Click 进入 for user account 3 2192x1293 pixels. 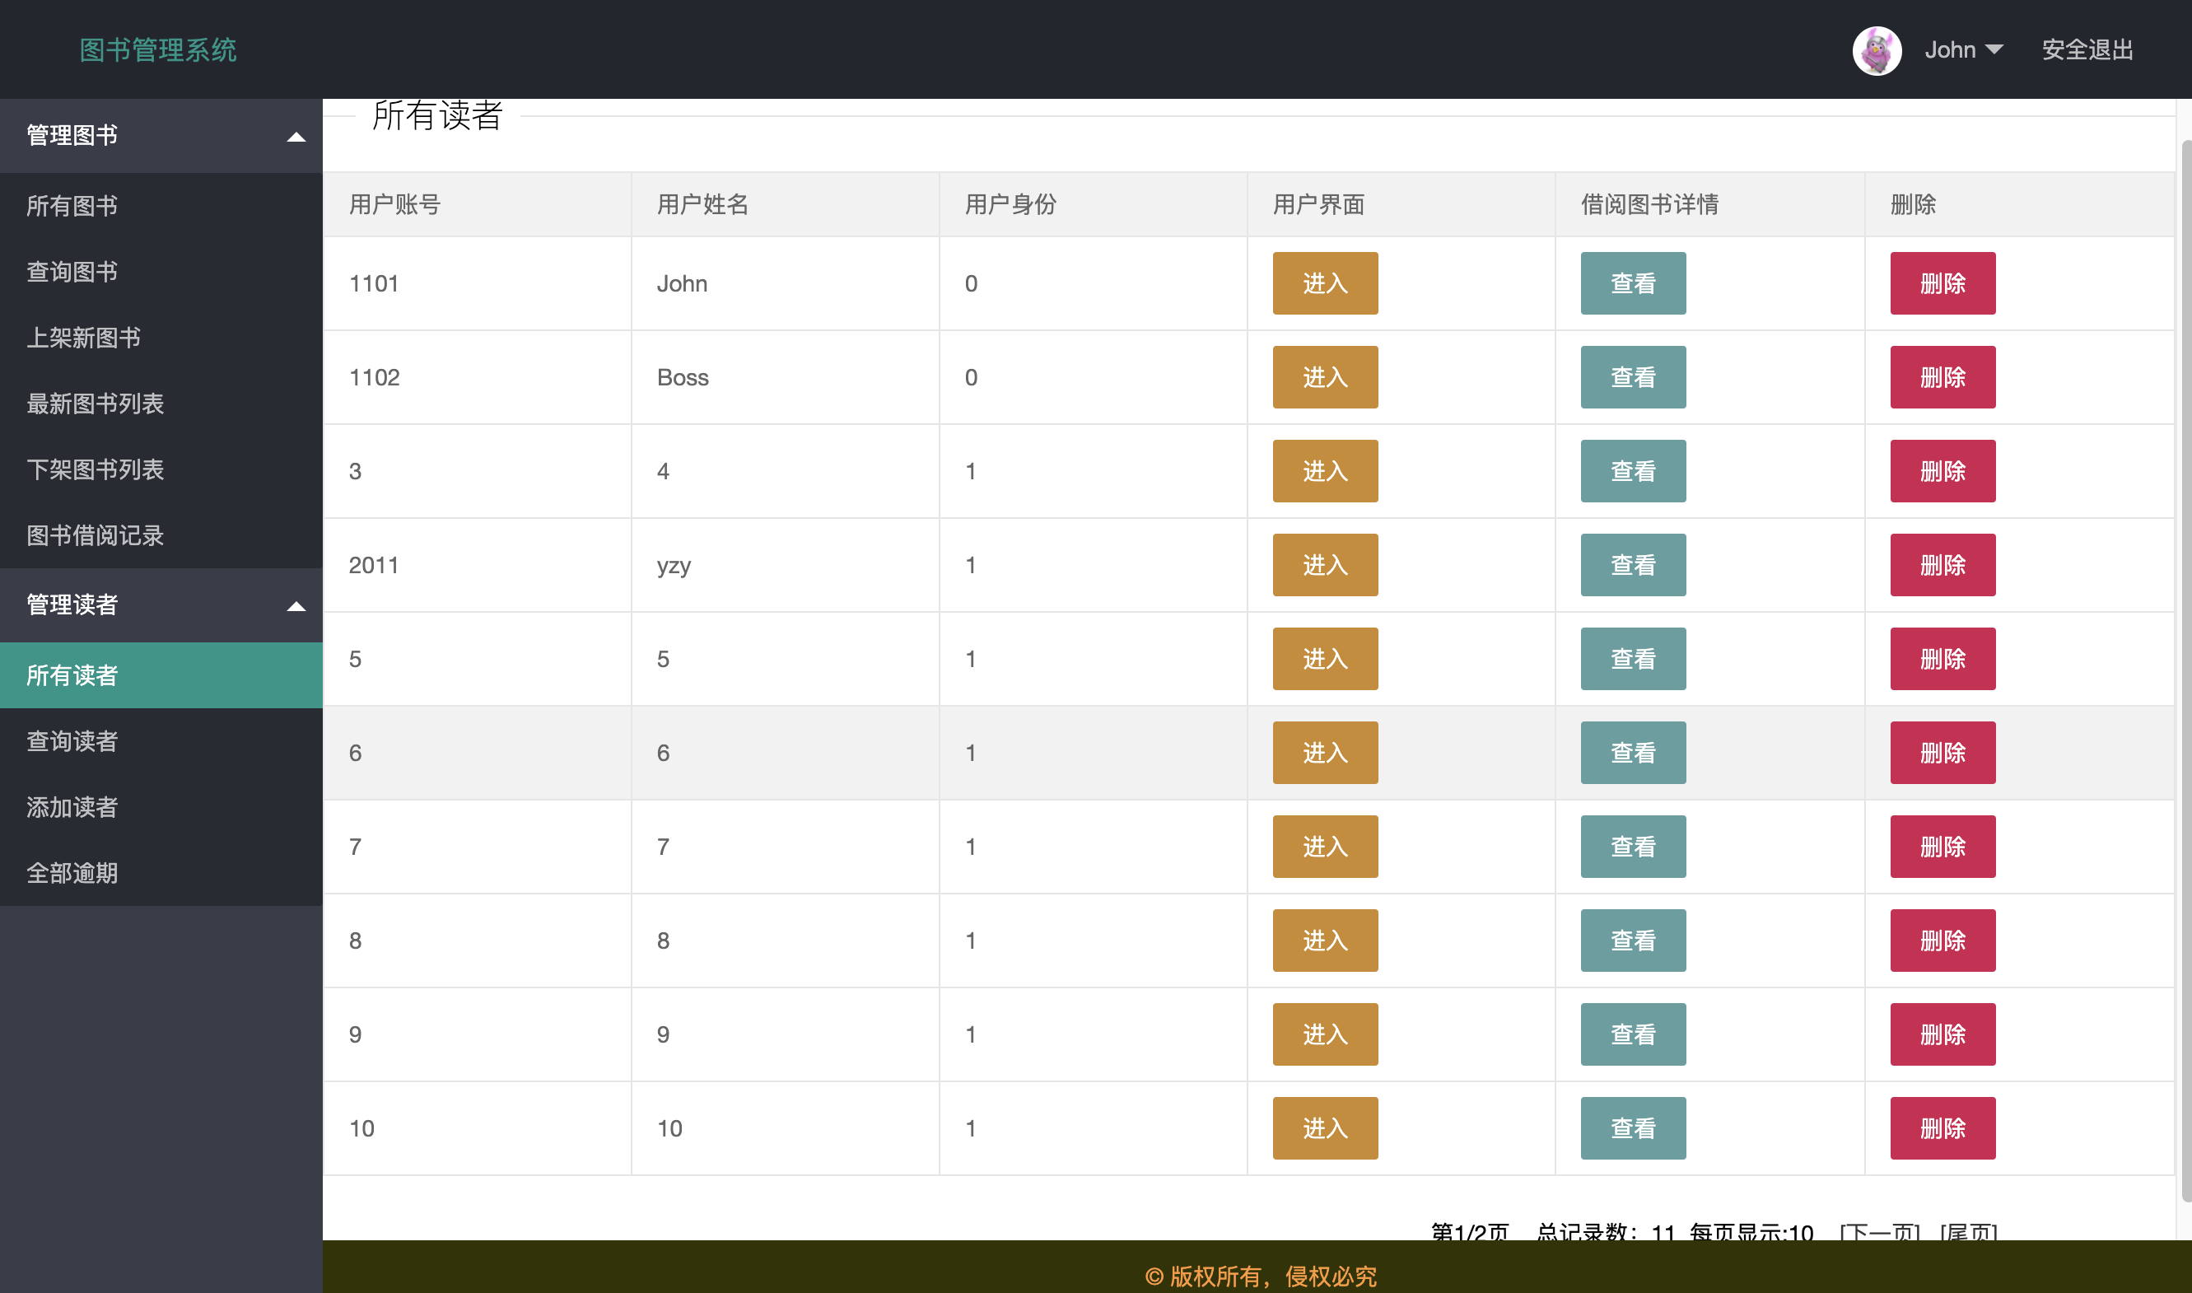[x=1325, y=471]
